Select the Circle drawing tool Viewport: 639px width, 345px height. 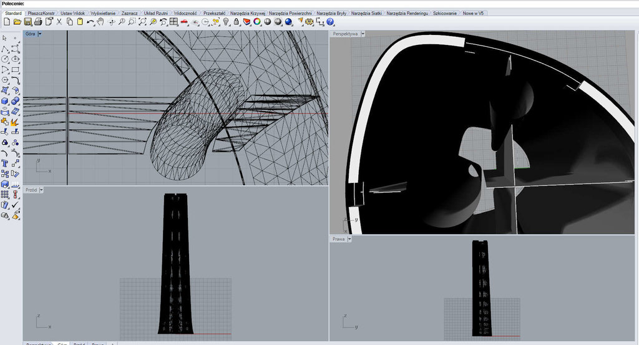[5, 59]
